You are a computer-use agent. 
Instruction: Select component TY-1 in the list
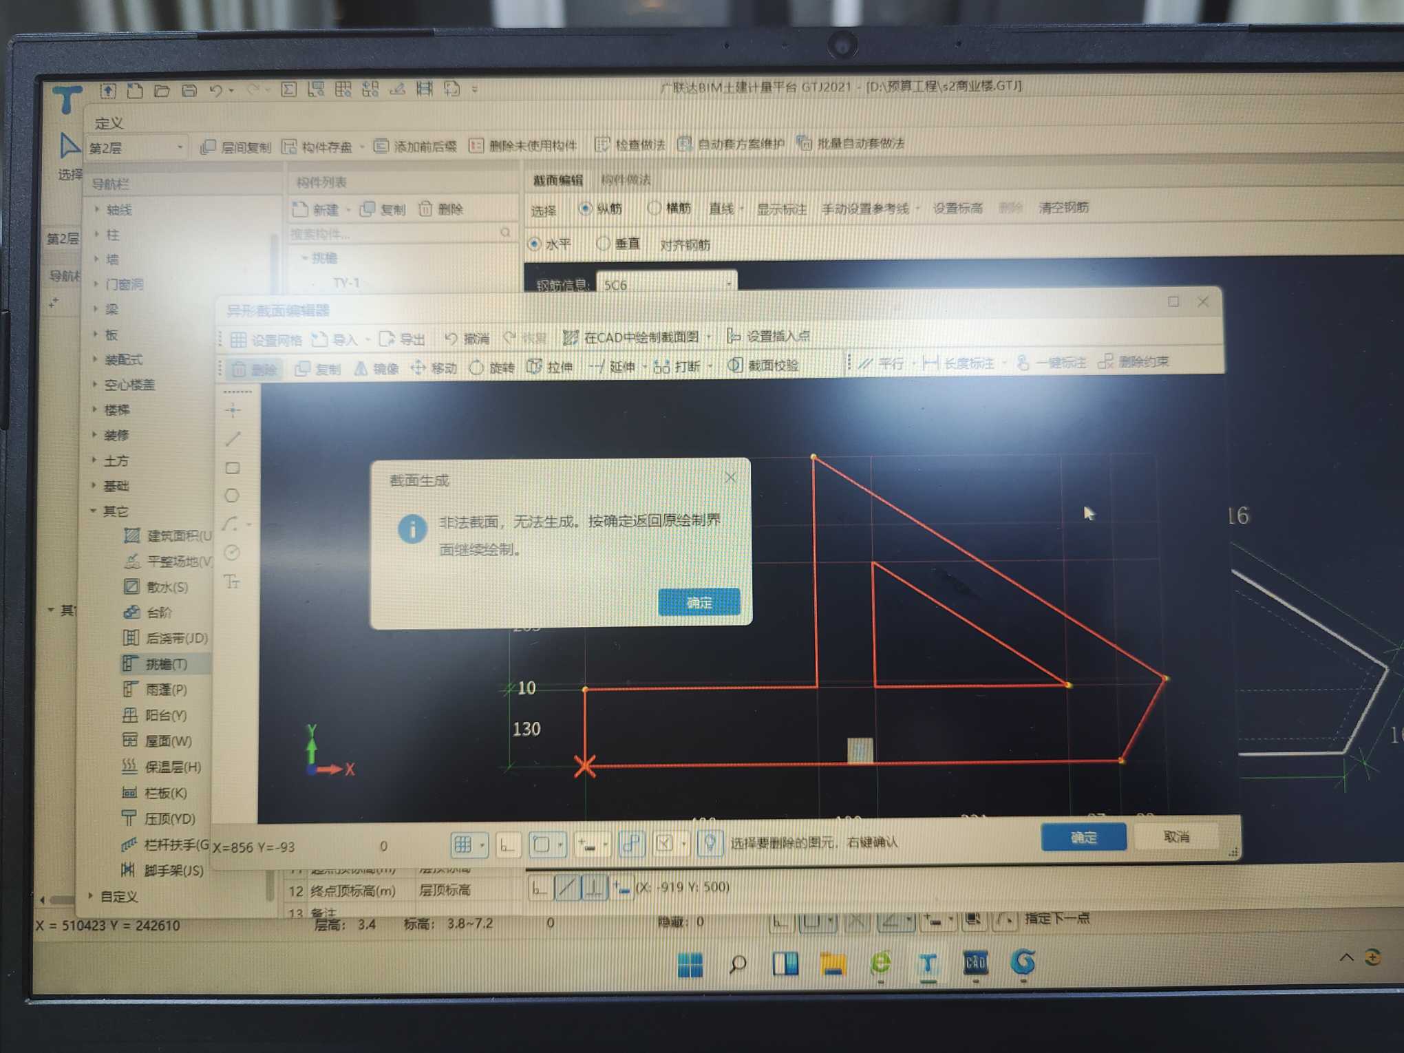tap(346, 282)
